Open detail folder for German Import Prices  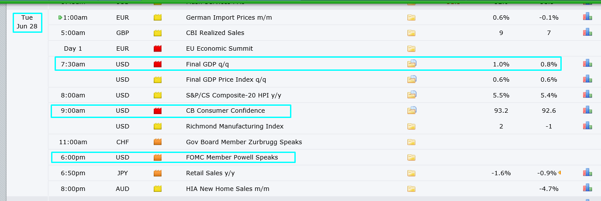pyautogui.click(x=411, y=18)
